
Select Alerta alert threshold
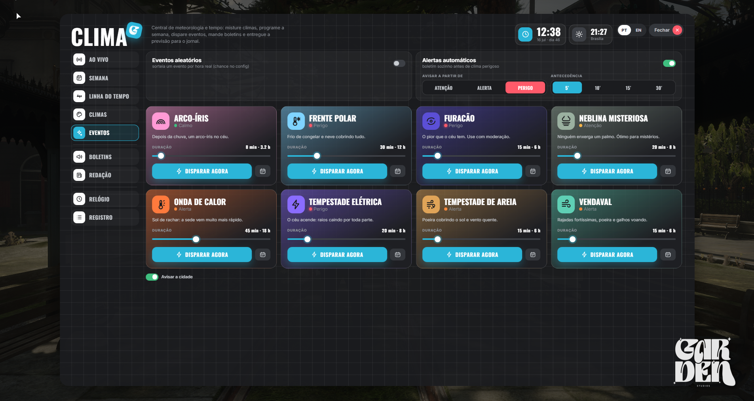click(x=484, y=88)
